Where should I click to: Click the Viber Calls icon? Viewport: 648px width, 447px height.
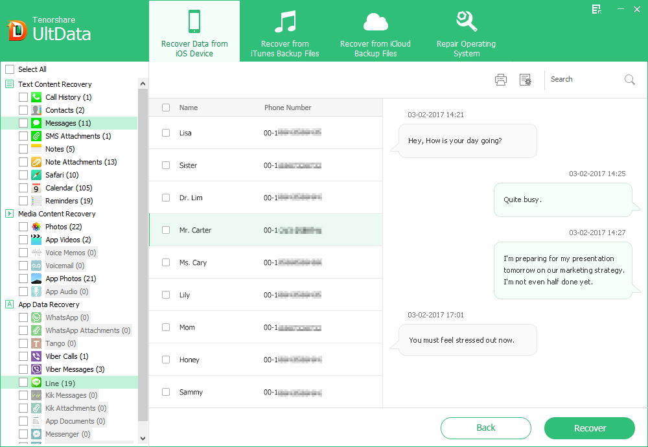click(x=36, y=356)
